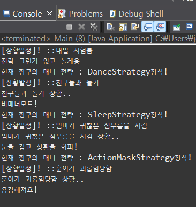Image resolution: width=196 pixels, height=207 pixels.
Task: Click the line '훈이가 괴롭힘당함 상황..'
Action: coord(42,179)
